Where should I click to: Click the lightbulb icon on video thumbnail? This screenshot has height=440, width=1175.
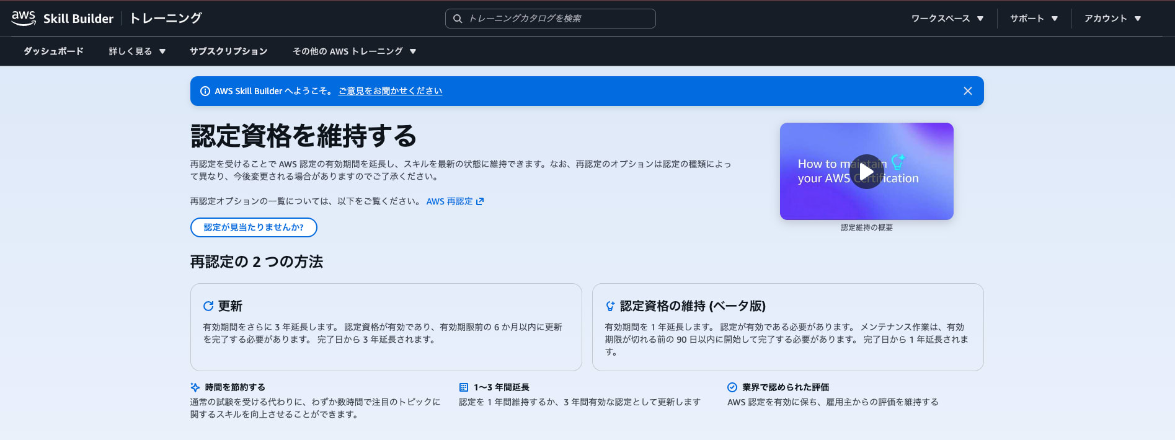click(x=897, y=162)
